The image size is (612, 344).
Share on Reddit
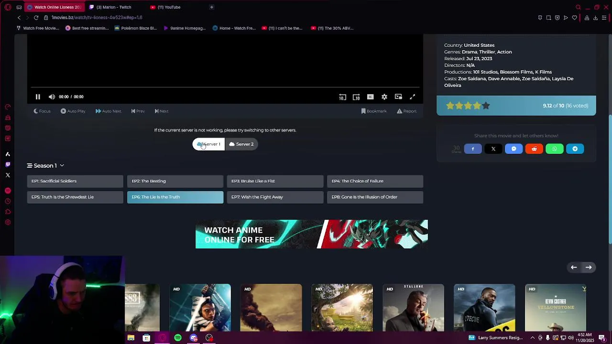(x=534, y=149)
